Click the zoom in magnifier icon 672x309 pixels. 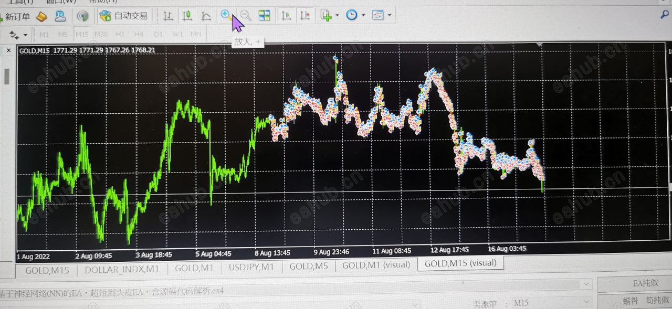[226, 15]
